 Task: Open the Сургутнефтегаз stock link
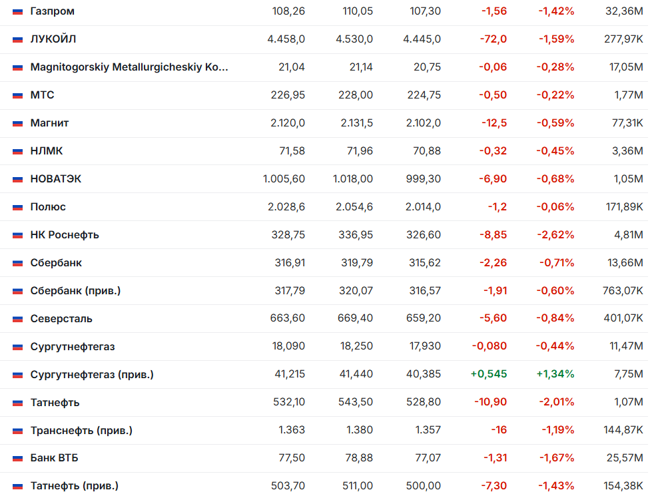coord(73,347)
